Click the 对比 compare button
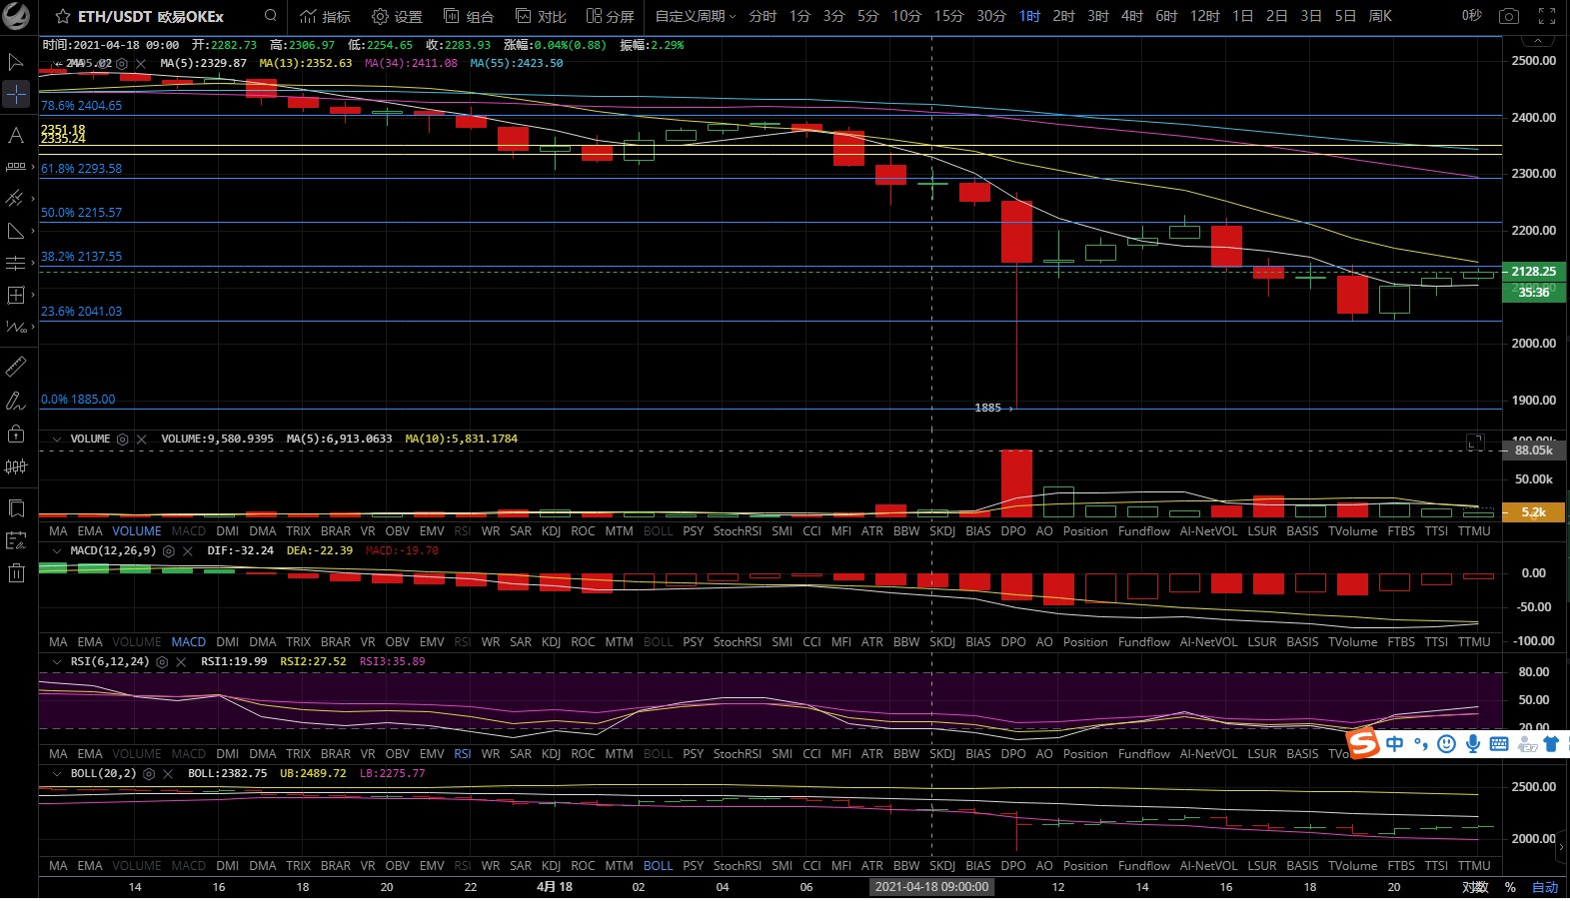The image size is (1570, 901). (541, 16)
